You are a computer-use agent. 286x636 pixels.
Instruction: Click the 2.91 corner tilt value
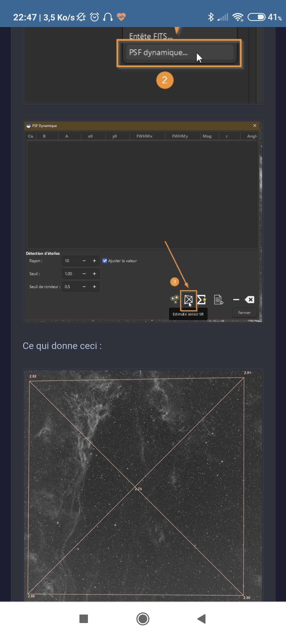[247, 373]
